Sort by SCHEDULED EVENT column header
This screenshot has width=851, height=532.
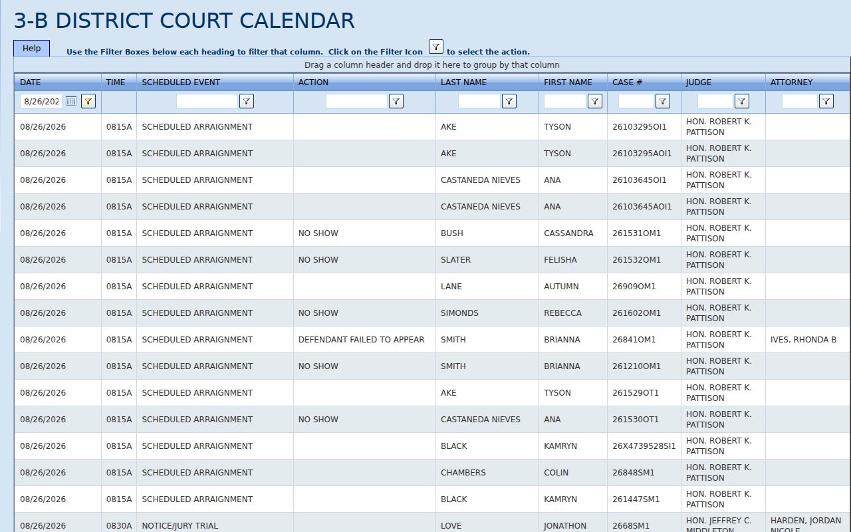click(x=181, y=82)
